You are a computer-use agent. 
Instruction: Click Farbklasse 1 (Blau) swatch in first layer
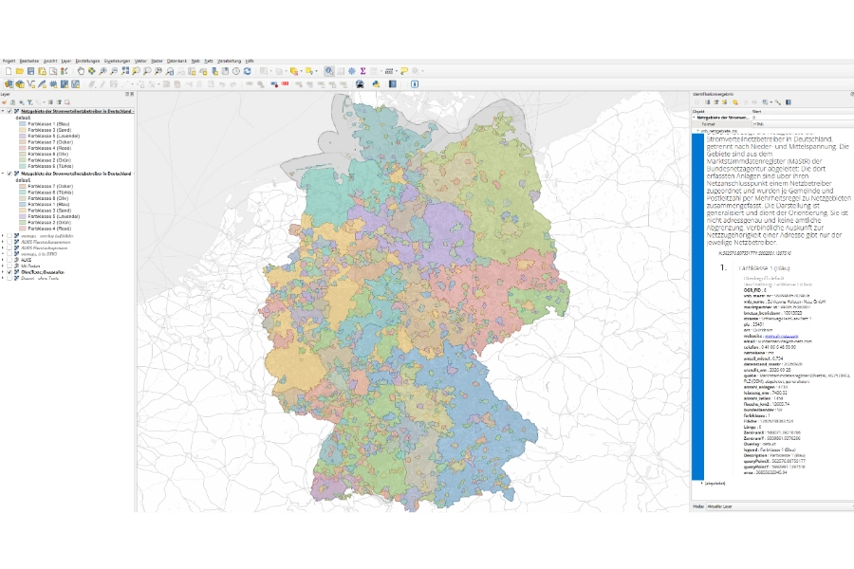pyautogui.click(x=23, y=124)
